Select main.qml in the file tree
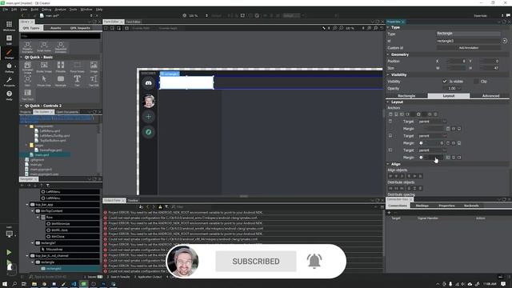The height and width of the screenshot is (288, 512). pos(42,154)
